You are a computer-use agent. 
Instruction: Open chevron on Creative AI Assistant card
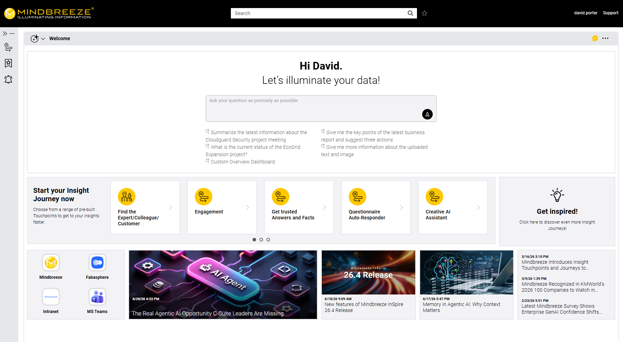click(x=479, y=208)
